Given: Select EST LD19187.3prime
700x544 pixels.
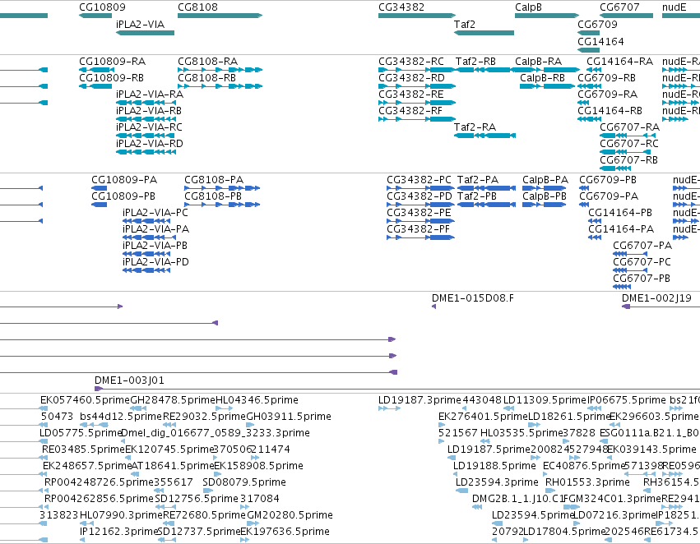Looking at the screenshot, I should click(x=420, y=400).
